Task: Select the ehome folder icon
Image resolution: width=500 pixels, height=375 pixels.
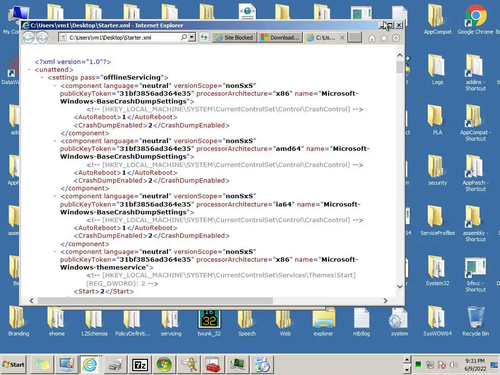Action: coord(57,321)
